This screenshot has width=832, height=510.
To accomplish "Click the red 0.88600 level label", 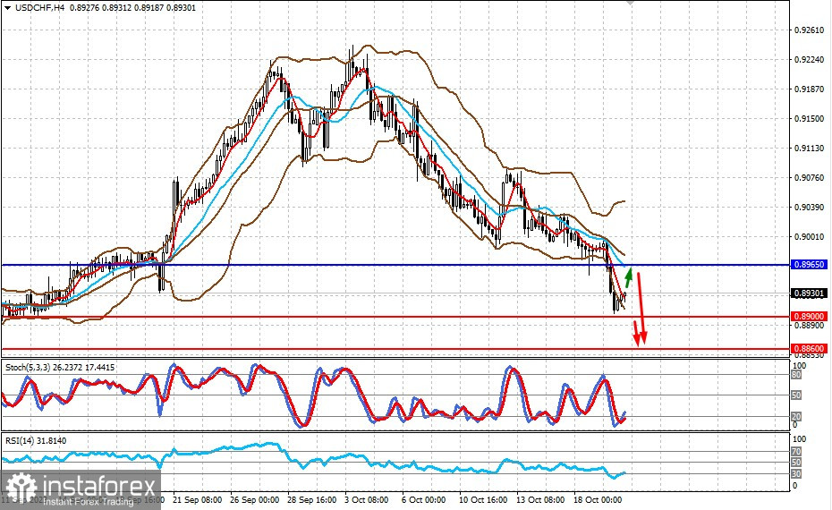I will pyautogui.click(x=809, y=349).
